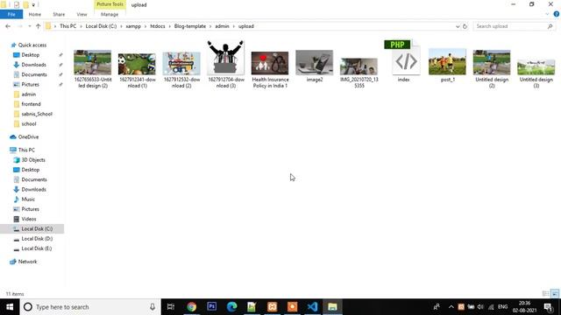Expand the ribbon with the chevron
The width and height of the screenshot is (561, 315).
pos(547,14)
